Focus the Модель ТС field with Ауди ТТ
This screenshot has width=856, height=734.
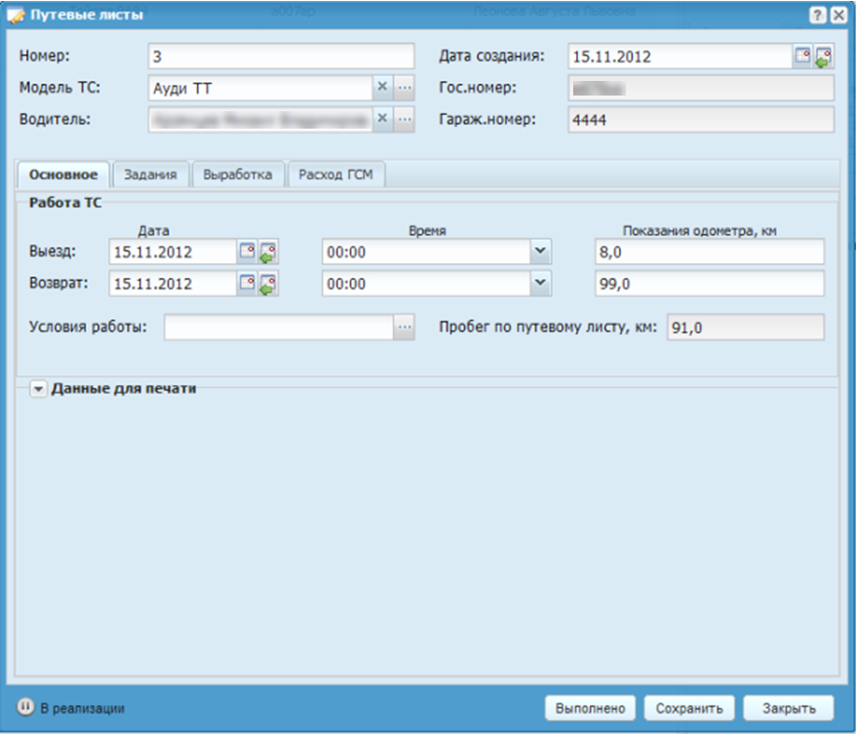coord(260,88)
